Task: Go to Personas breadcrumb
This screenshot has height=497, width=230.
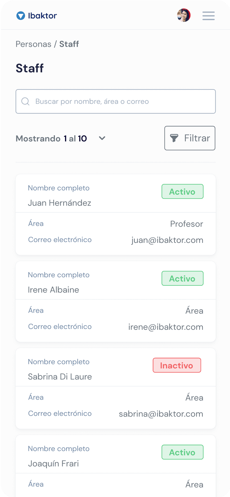Action: coord(33,44)
